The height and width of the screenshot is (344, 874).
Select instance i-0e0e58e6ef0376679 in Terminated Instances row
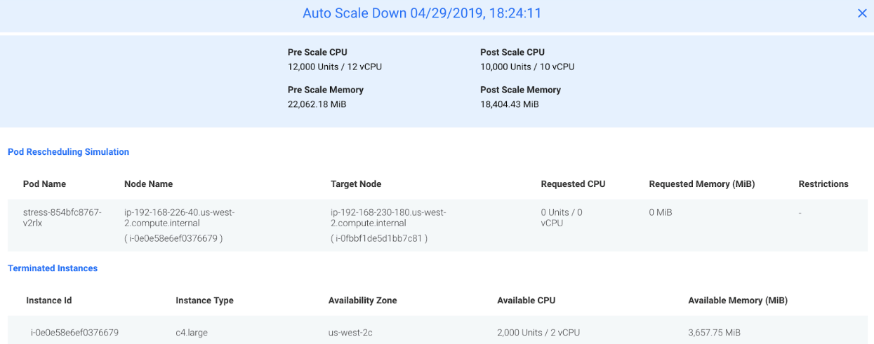[x=74, y=333]
